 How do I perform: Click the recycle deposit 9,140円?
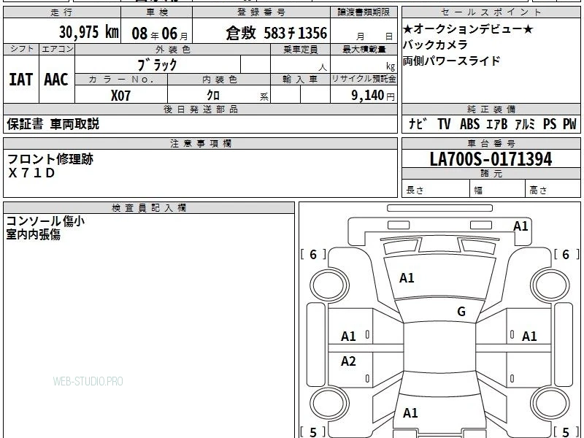(373, 96)
